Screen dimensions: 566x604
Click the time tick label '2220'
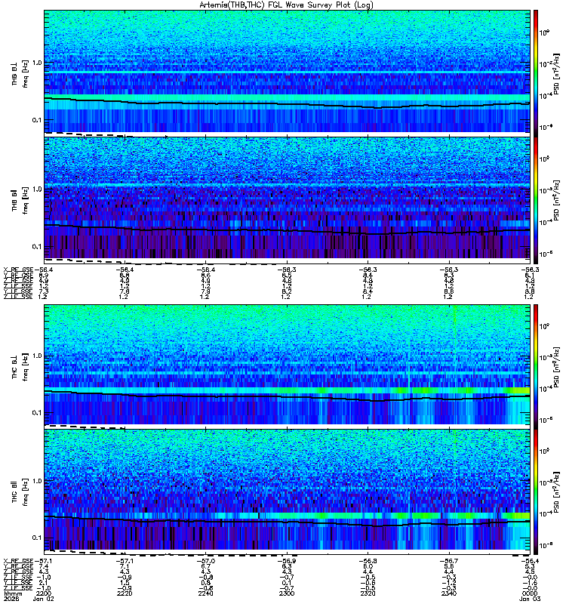point(125,593)
